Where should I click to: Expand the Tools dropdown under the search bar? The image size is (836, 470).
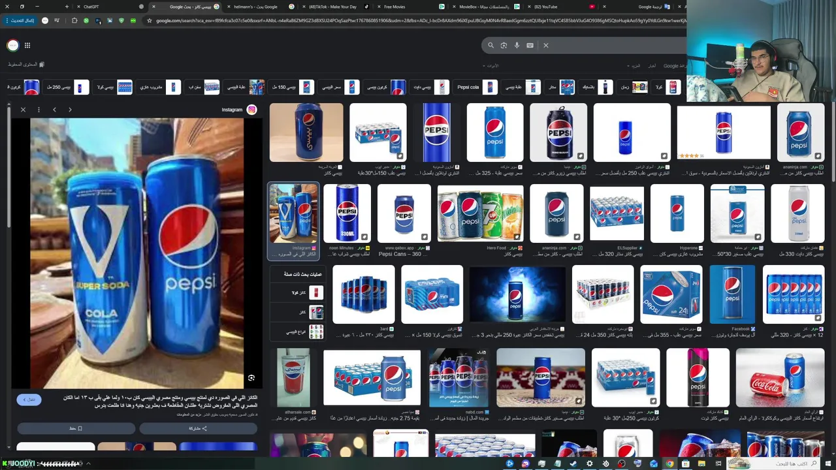[x=490, y=66]
